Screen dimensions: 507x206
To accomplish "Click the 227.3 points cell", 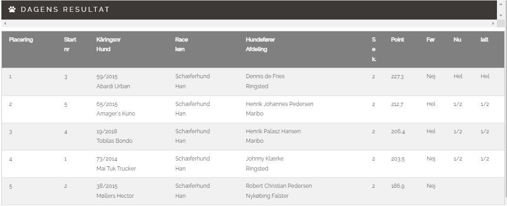I will pyautogui.click(x=397, y=77).
